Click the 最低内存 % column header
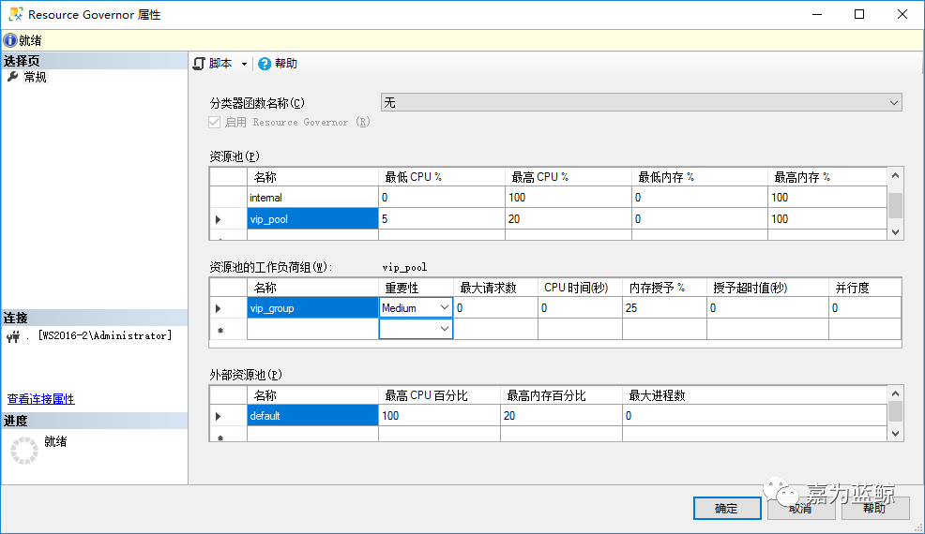This screenshot has width=925, height=534. [x=700, y=177]
